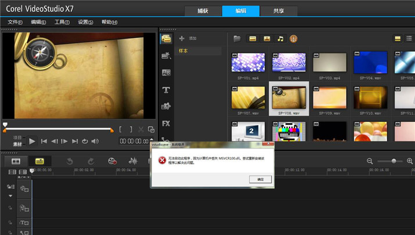Switch to Storyboard view icon
The height and width of the screenshot is (235, 415).
[x=16, y=161]
